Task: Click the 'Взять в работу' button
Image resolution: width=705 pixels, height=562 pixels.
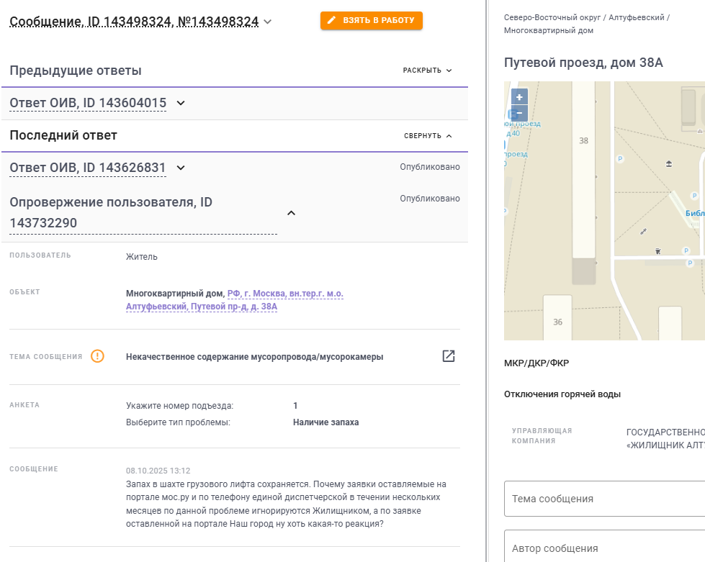Action: (372, 21)
